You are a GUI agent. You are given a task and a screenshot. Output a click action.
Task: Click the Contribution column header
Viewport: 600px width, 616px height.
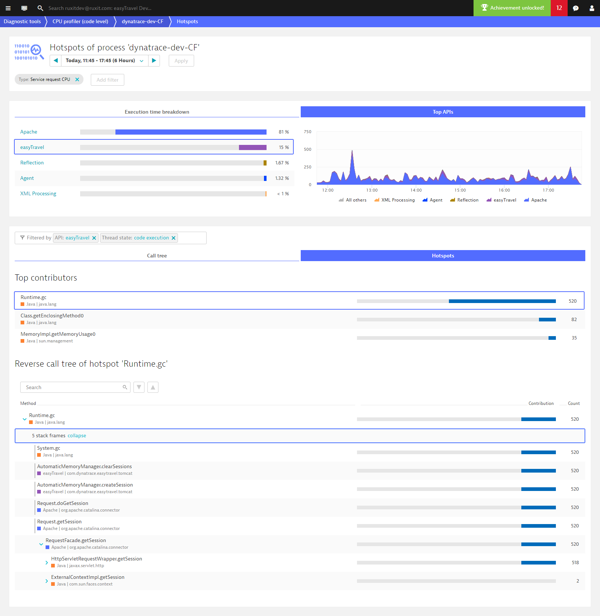pyautogui.click(x=541, y=403)
